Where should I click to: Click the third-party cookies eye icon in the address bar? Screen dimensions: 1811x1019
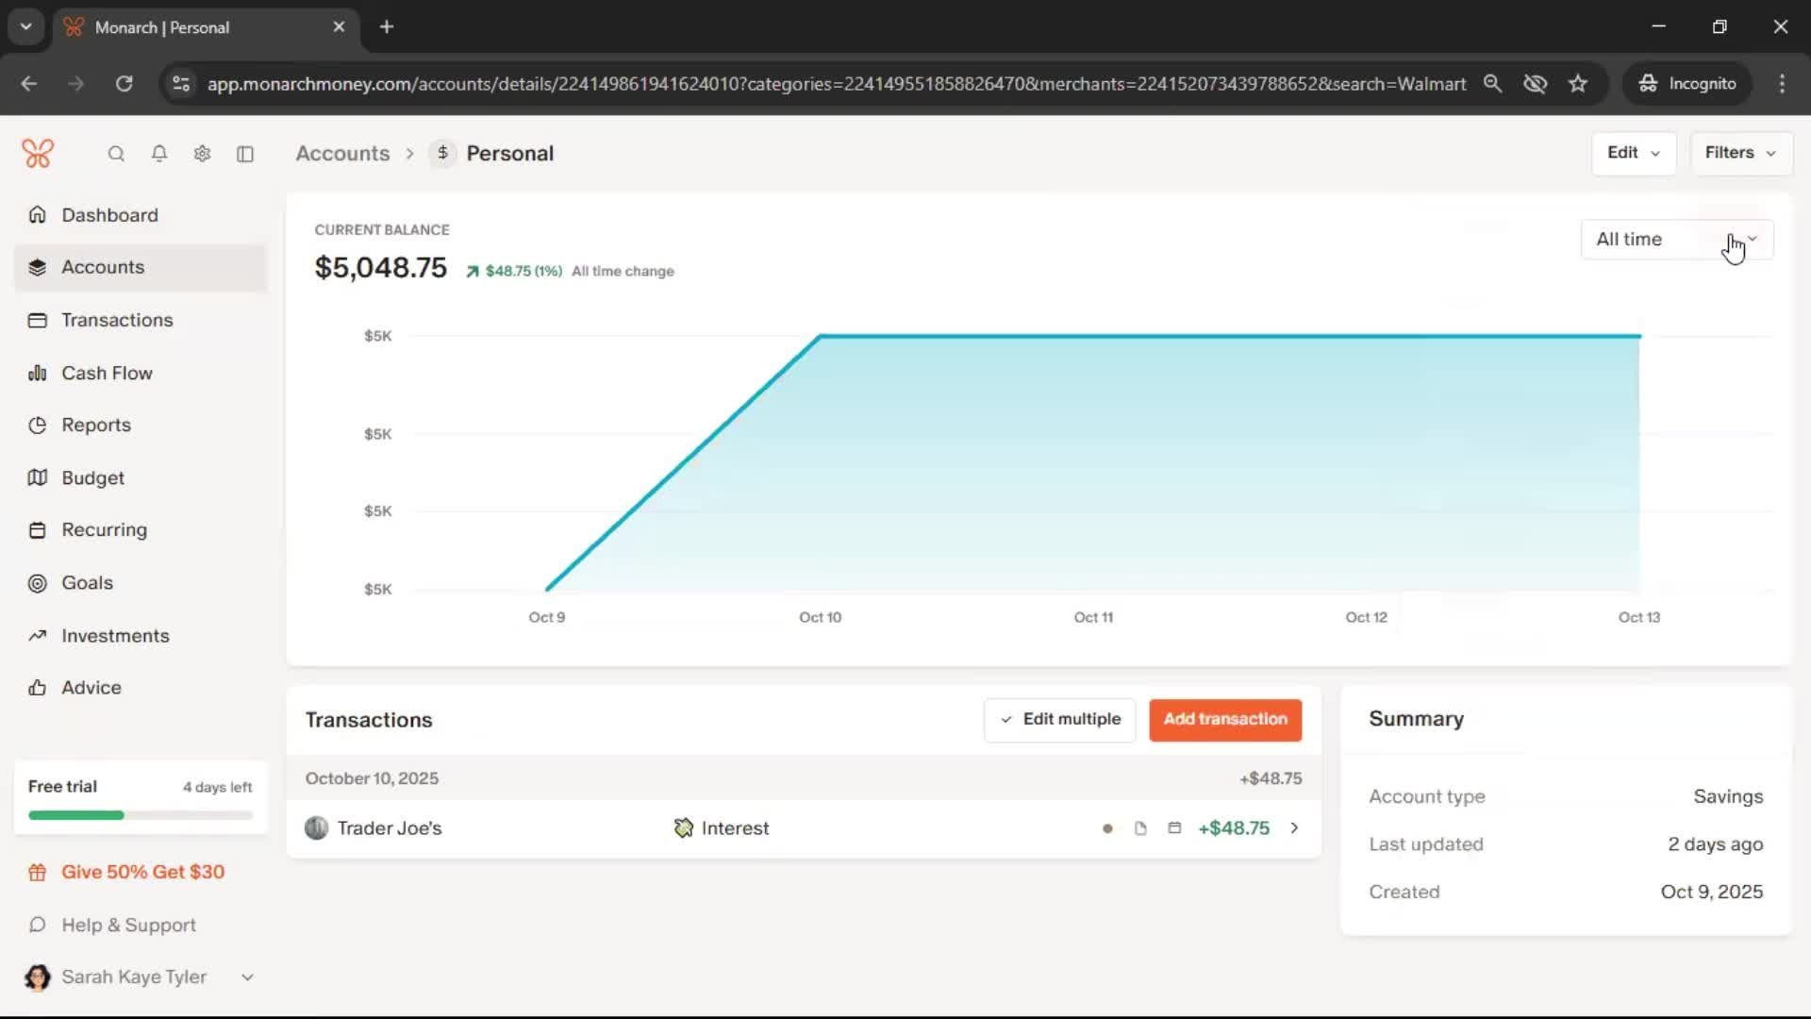(x=1535, y=84)
